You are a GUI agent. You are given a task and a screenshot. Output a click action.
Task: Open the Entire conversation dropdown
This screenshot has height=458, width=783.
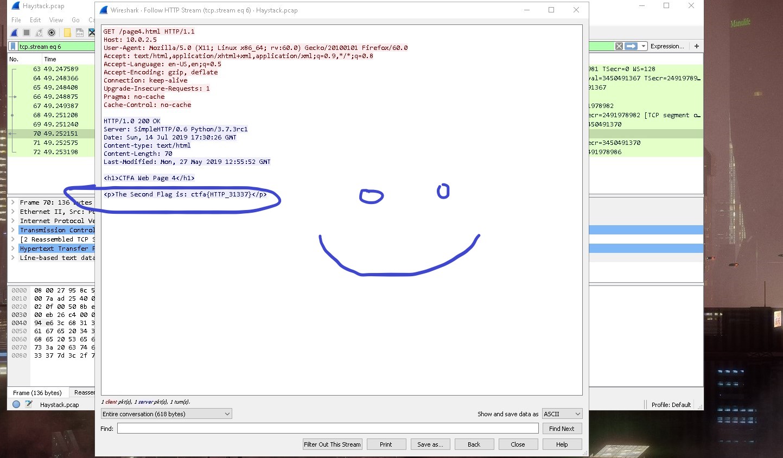(167, 414)
